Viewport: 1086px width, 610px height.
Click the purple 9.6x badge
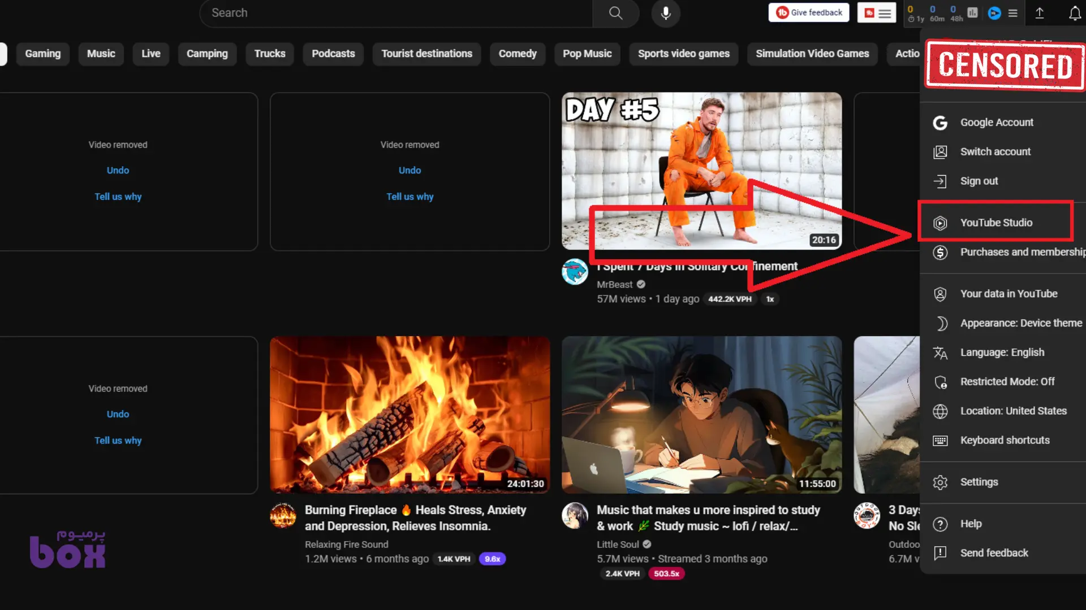pos(492,559)
